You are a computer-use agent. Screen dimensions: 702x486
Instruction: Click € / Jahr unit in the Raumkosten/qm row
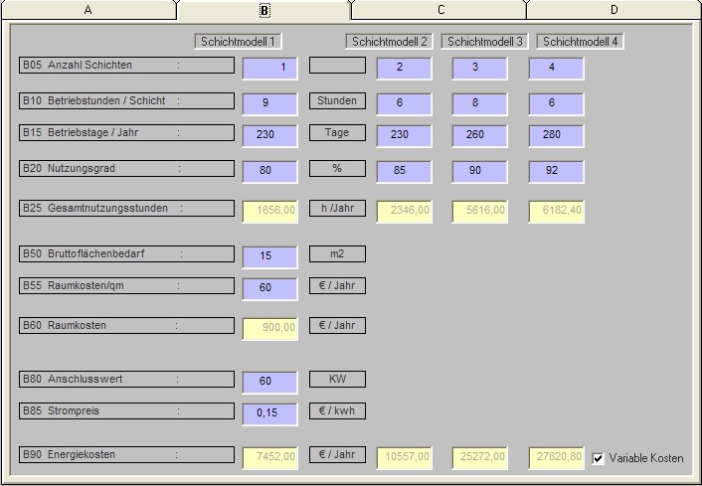coord(337,285)
